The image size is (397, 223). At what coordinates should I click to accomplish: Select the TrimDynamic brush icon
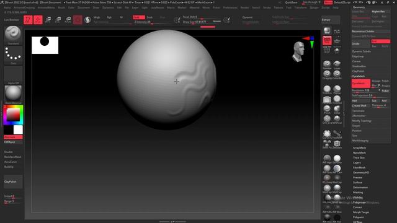click(x=327, y=89)
